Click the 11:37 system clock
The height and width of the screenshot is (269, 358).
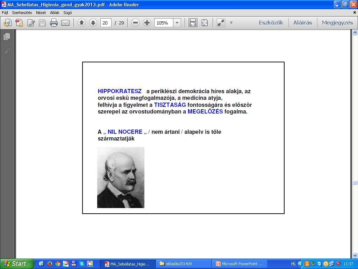349,264
